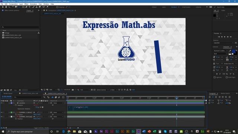Choose the Libraries workspace
This screenshot has height=134, width=238.
tap(198, 7)
